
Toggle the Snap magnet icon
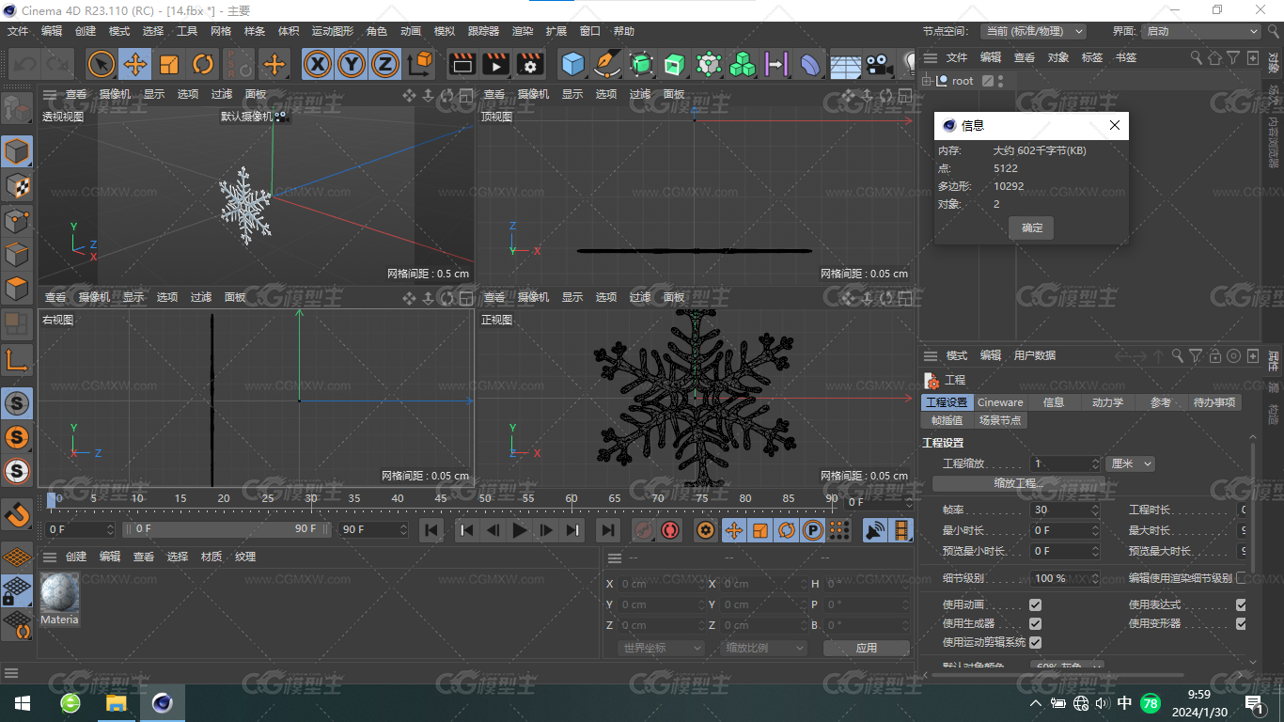point(17,514)
